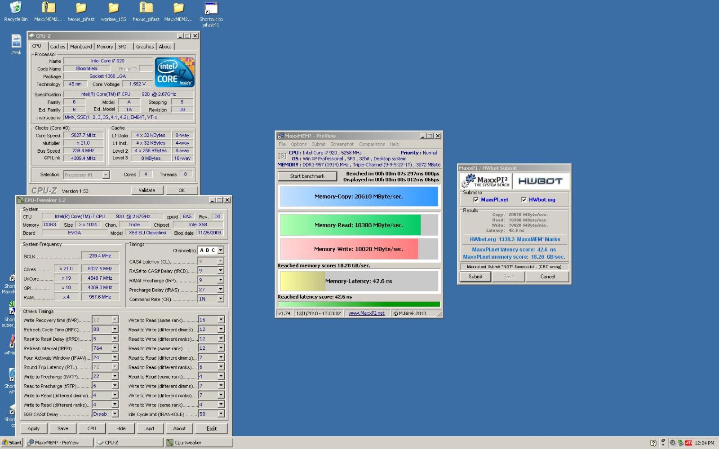Click the HWBOT logo in submit window

click(x=541, y=181)
